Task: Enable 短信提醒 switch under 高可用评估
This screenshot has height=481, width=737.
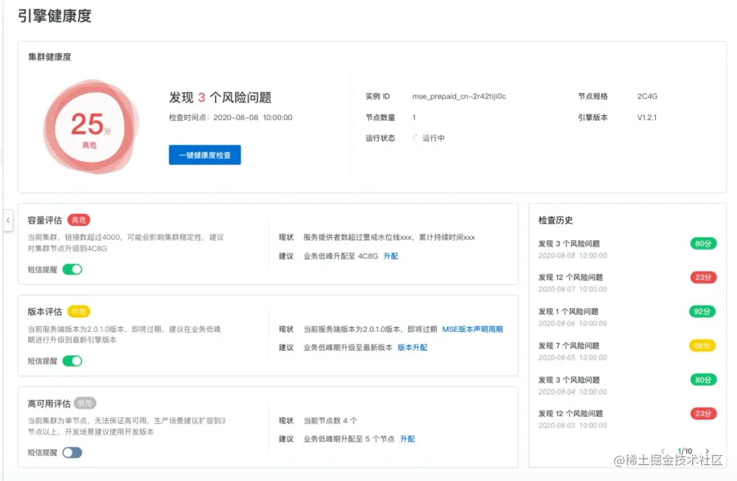Action: coord(72,452)
